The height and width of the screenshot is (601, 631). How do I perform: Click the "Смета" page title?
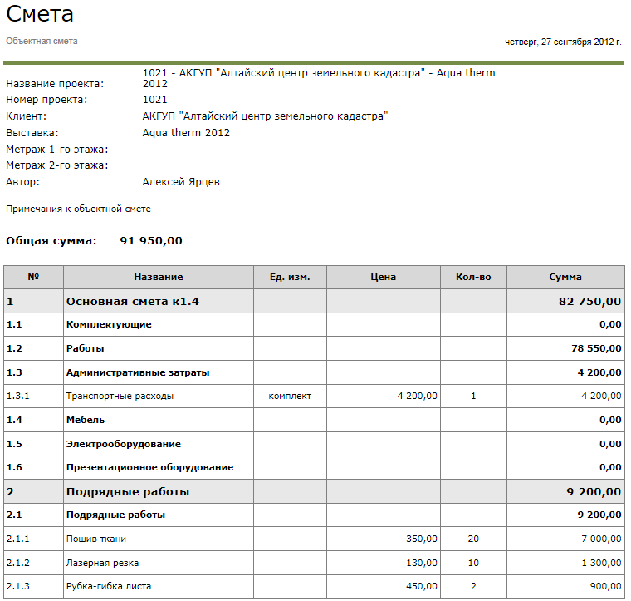pos(40,14)
